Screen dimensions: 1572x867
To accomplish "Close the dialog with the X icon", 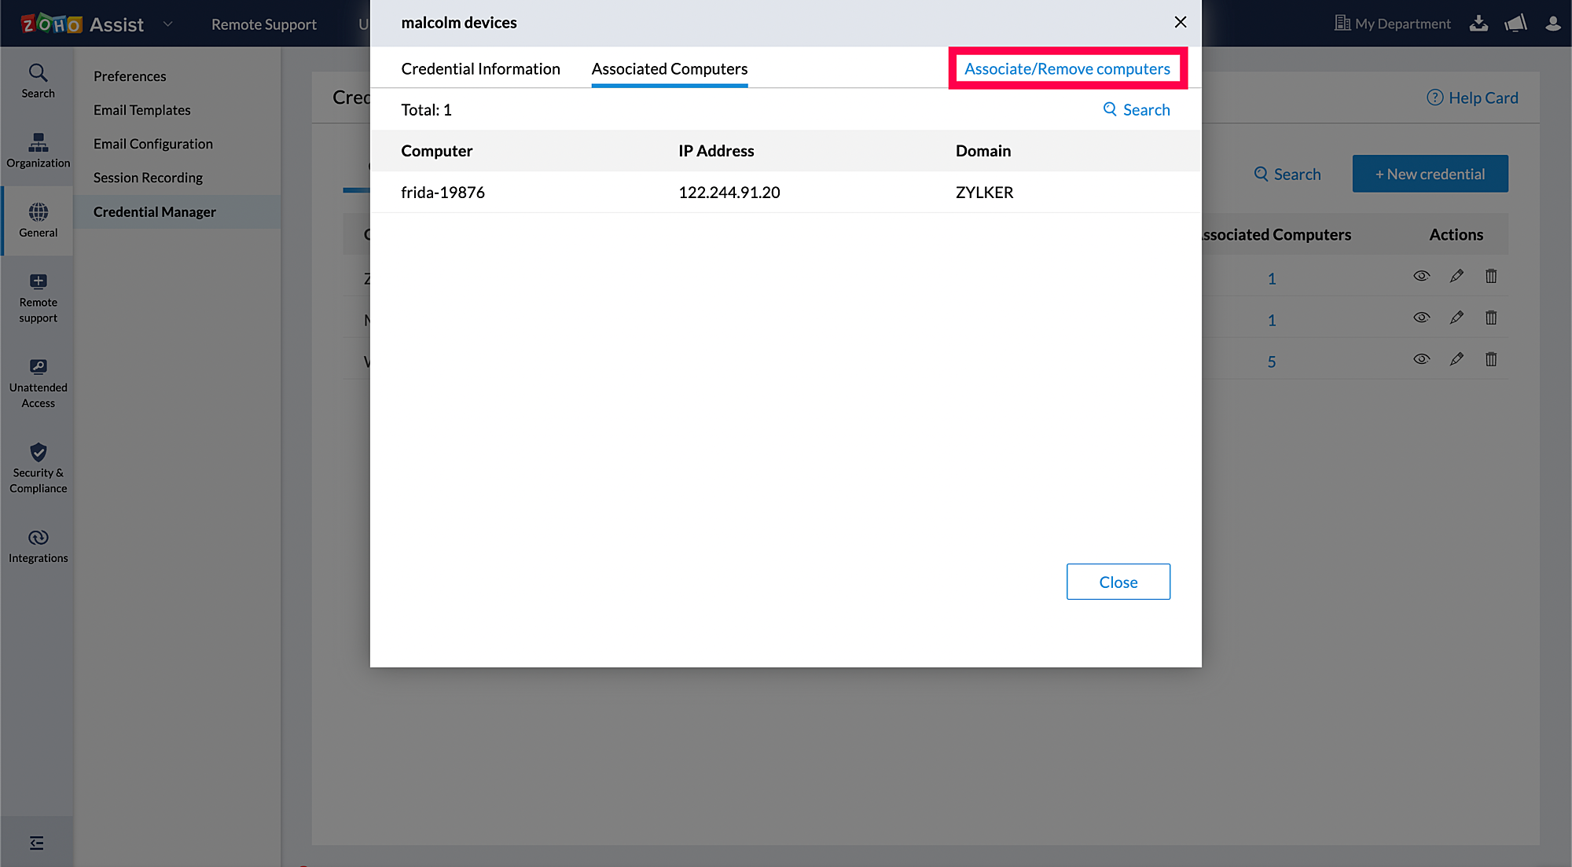I will tap(1180, 23).
